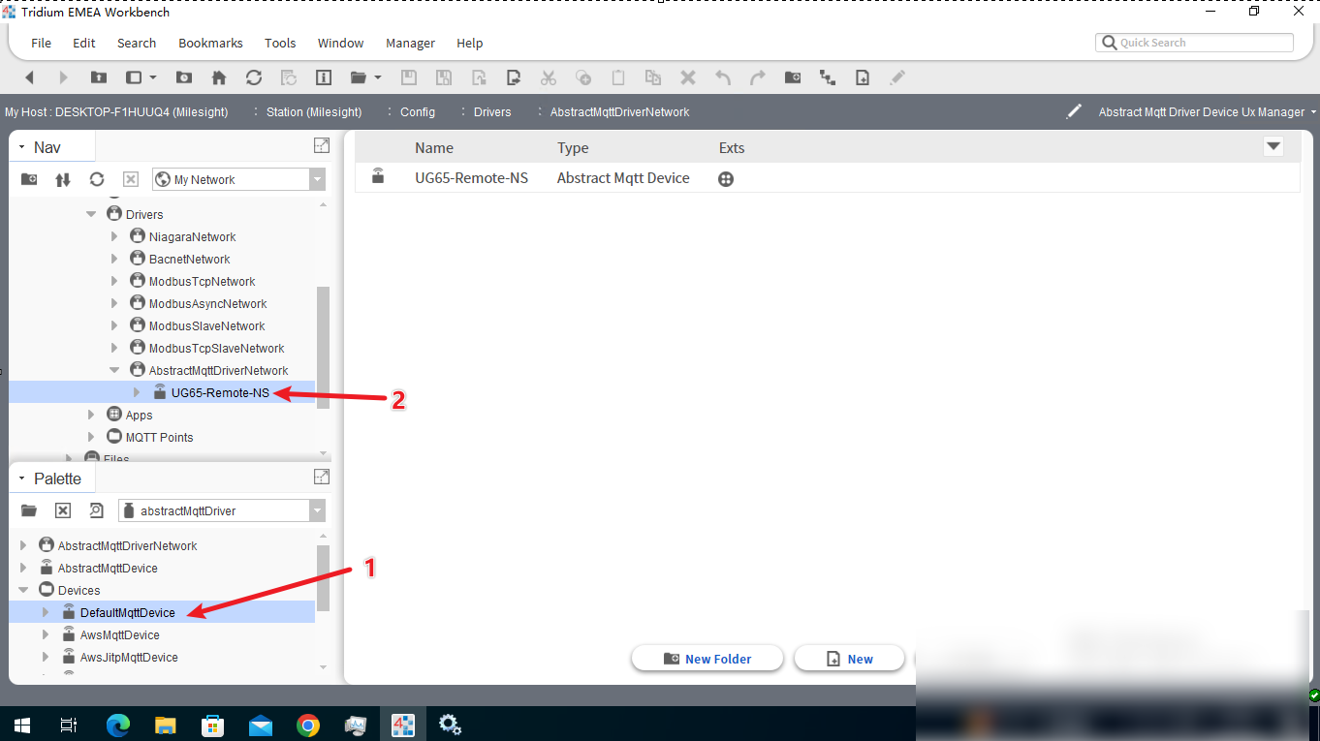Click the Nav sync up-down arrows icon

point(63,179)
